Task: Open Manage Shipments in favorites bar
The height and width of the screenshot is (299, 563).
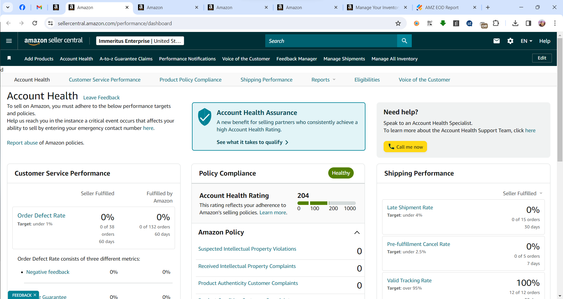Action: click(x=344, y=59)
